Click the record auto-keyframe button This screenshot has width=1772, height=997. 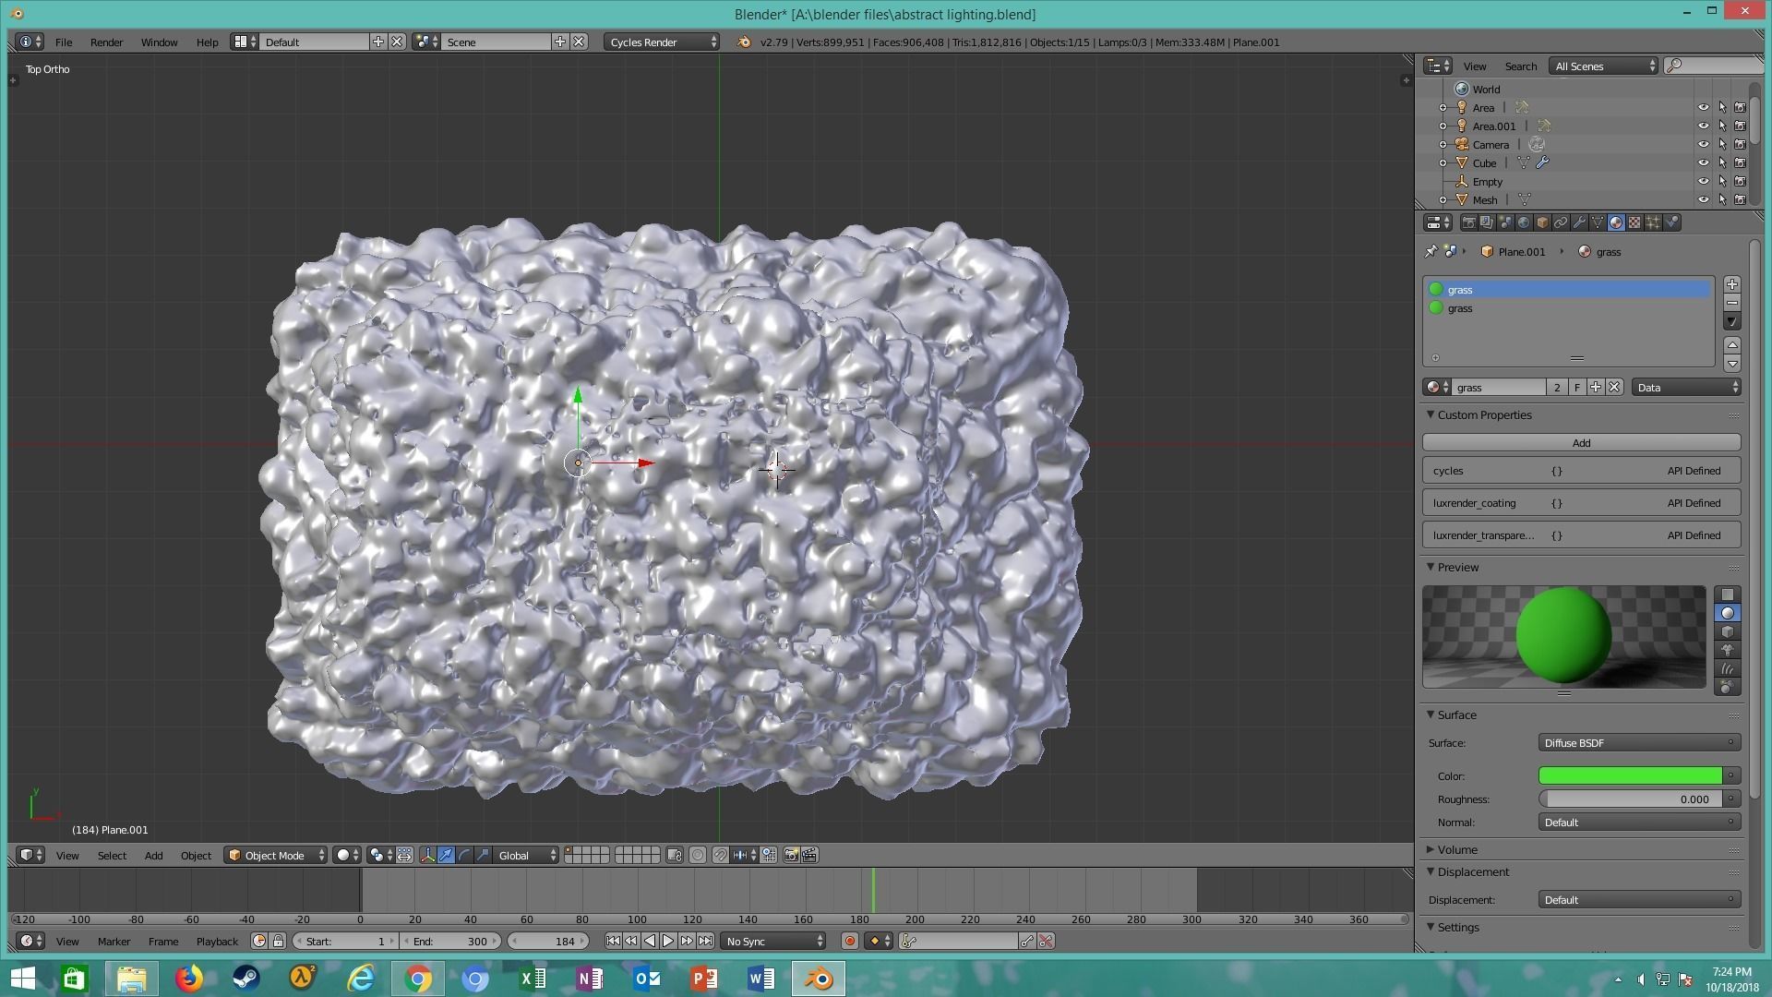(849, 942)
